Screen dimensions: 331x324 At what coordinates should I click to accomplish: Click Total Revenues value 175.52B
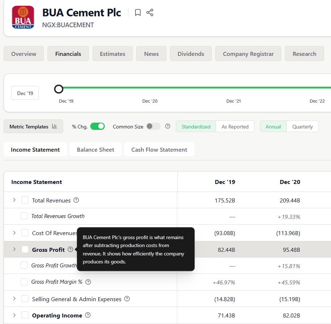(225, 200)
